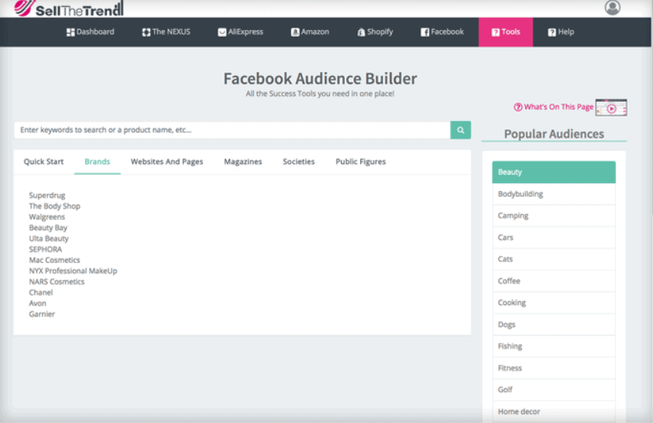
Task: Select Beauty Bay brand
Action: click(x=48, y=228)
